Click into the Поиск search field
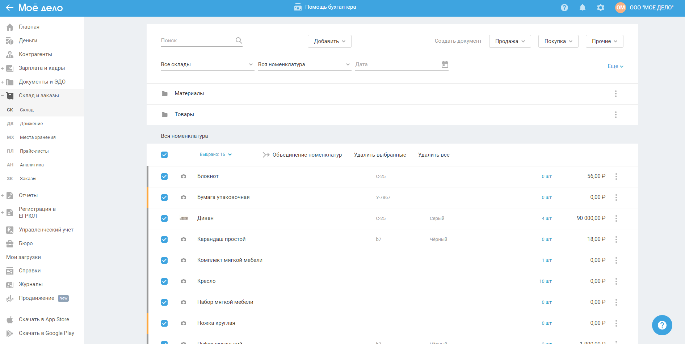The width and height of the screenshot is (685, 344). coord(197,41)
